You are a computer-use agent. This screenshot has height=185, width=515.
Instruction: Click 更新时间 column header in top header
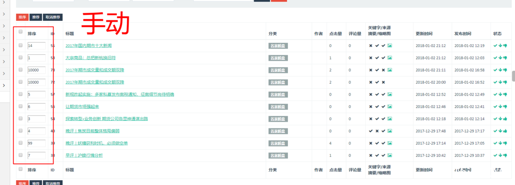(424, 34)
